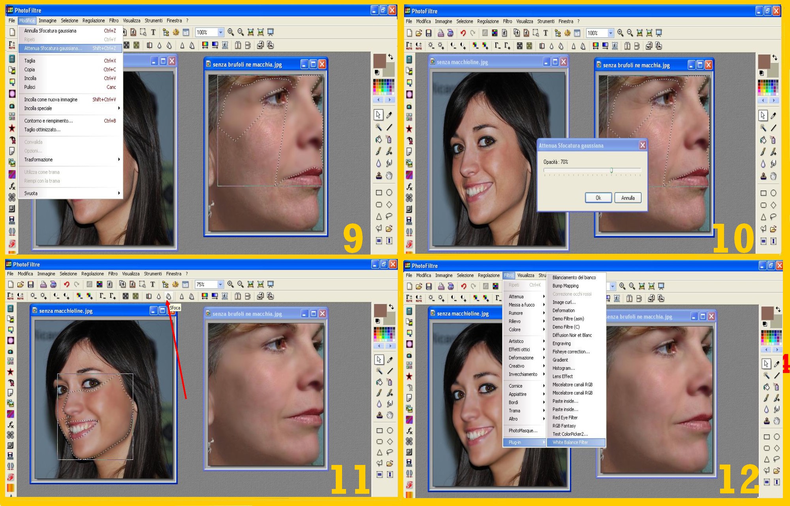Image resolution: width=790 pixels, height=506 pixels.
Task: Click the Sfoca blur icon under the red arrow
Action: (169, 296)
